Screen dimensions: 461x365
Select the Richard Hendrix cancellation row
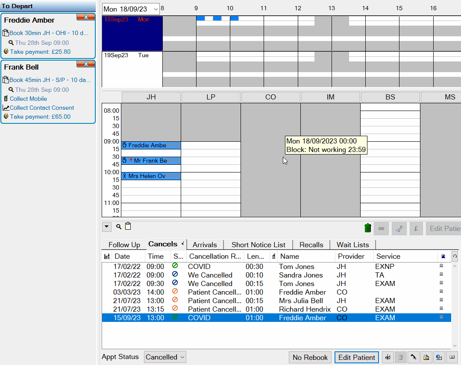pos(276,309)
